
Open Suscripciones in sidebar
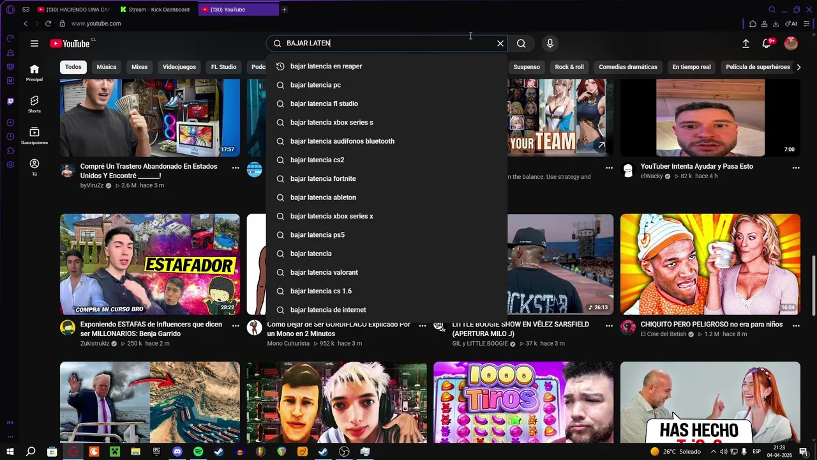pyautogui.click(x=34, y=135)
